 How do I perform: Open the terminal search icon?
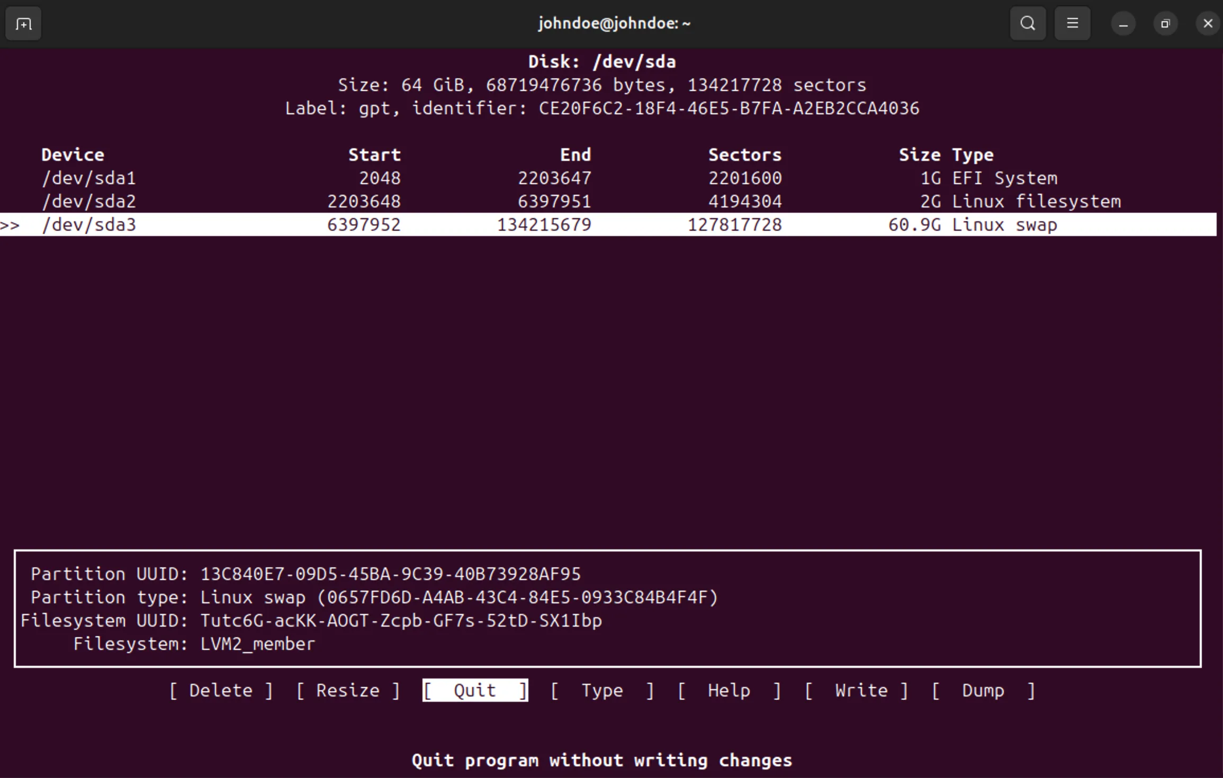(1028, 24)
